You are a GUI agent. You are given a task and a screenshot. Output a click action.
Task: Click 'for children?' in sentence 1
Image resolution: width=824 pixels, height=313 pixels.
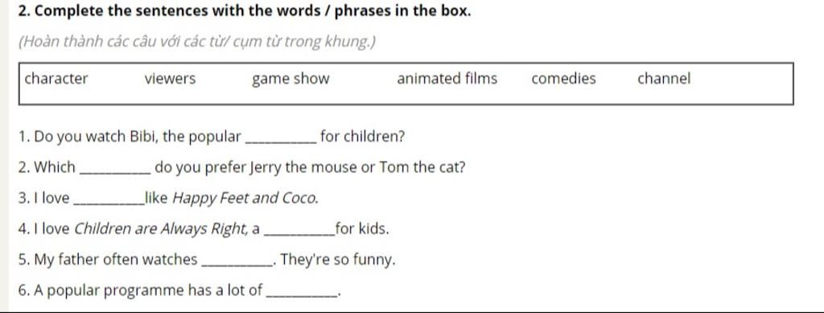coord(363,137)
